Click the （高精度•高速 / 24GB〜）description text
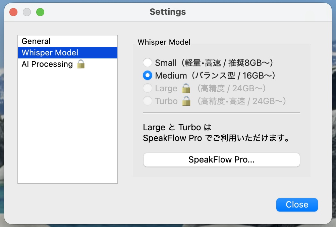Screen dimensions: 336x227 point(241,101)
